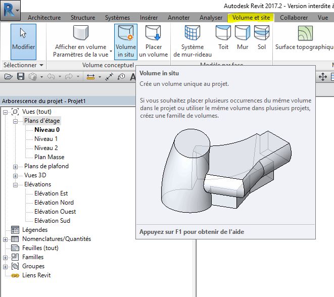Choose the Système de mur-rideau tool

click(193, 42)
